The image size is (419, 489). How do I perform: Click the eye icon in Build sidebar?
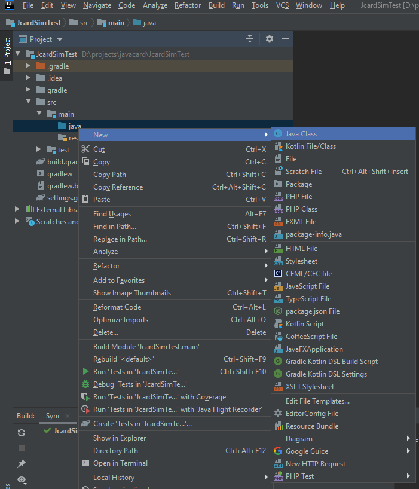tap(22, 479)
